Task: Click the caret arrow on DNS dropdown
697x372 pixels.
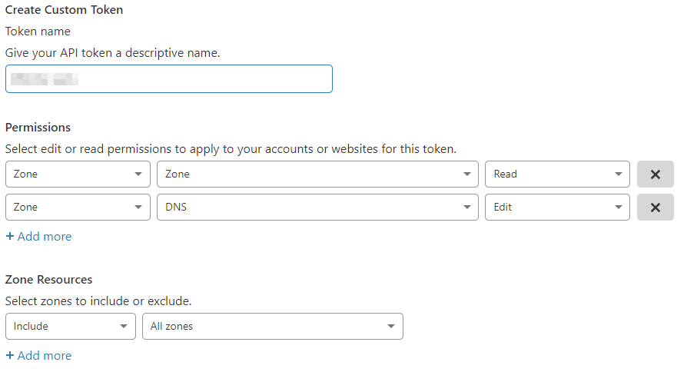Action: point(467,208)
